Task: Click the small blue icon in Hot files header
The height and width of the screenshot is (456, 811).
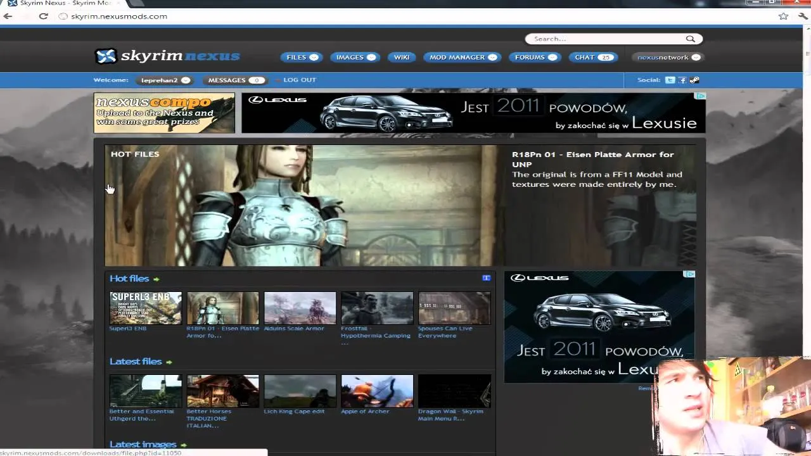Action: pyautogui.click(x=486, y=278)
